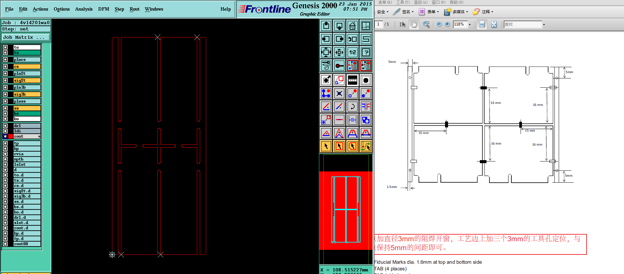The height and width of the screenshot is (274, 624).
Task: Open the DFM menu
Action: [104, 9]
